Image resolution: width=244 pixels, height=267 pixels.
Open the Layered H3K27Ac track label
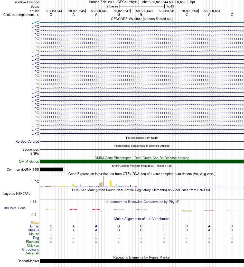click(x=17, y=194)
